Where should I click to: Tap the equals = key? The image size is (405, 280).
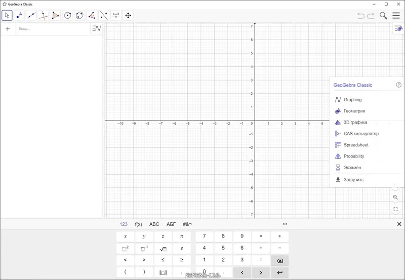261,260
